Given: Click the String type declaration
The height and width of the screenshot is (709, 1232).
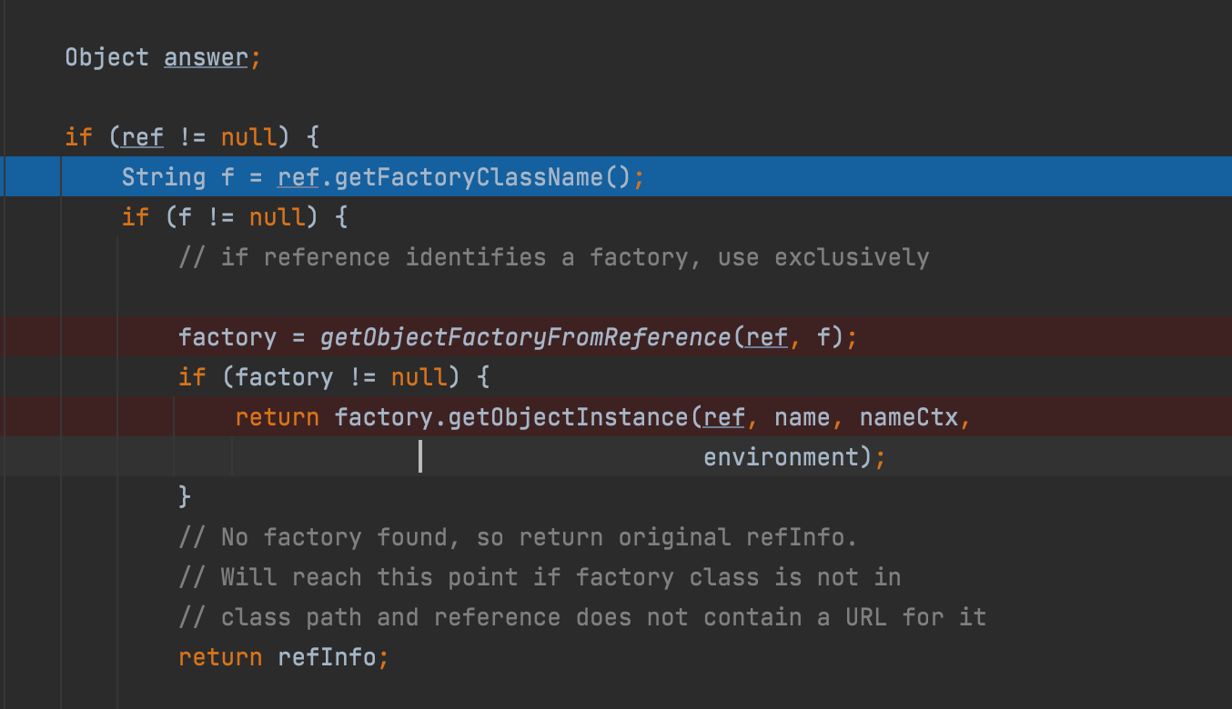Looking at the screenshot, I should pyautogui.click(x=164, y=176).
